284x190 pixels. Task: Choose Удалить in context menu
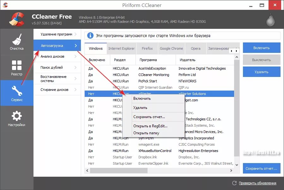point(153,108)
